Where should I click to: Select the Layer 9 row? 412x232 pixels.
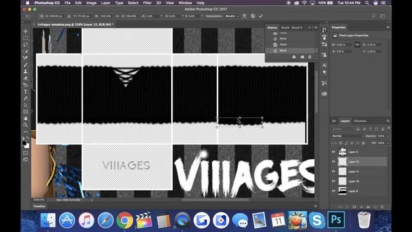click(359, 191)
